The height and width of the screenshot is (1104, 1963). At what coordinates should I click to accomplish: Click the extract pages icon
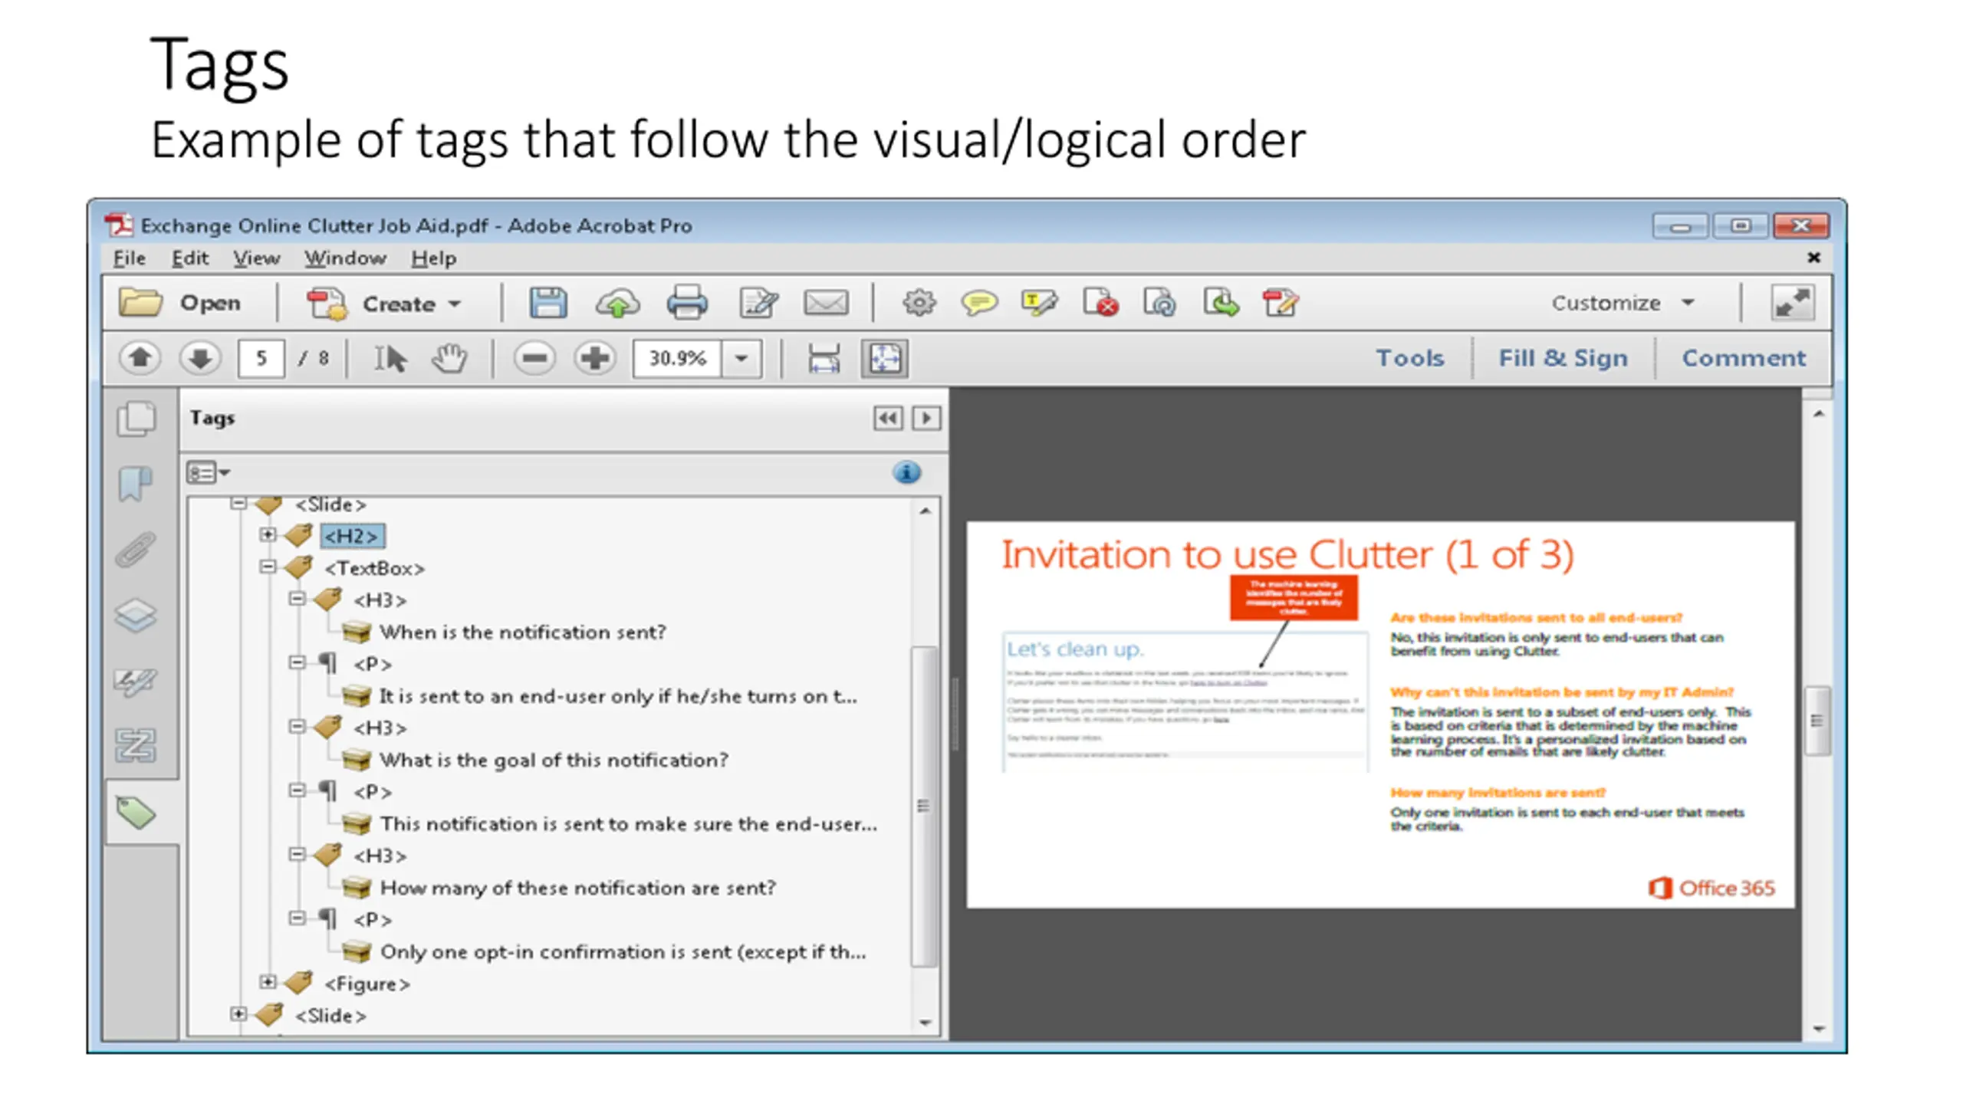coord(1221,303)
